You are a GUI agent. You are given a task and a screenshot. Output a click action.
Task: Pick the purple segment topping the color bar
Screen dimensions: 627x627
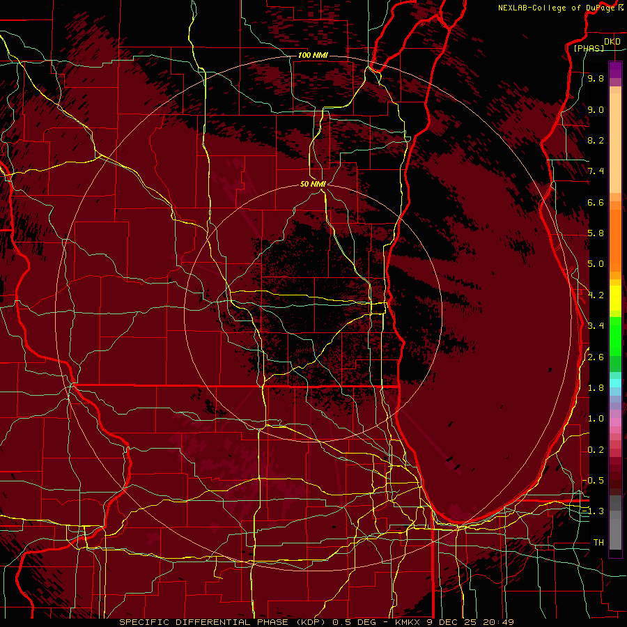pyautogui.click(x=615, y=70)
